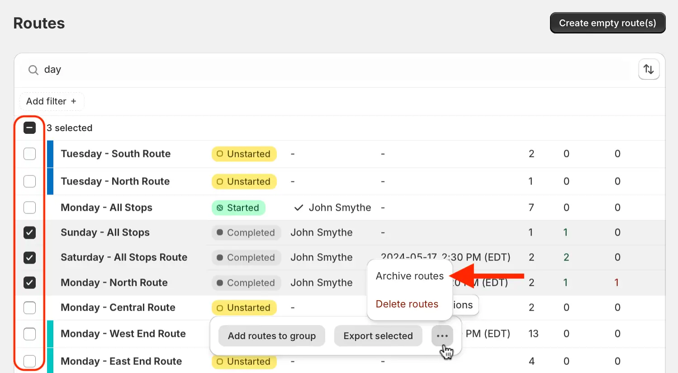Open the Monday - West End Route
The height and width of the screenshot is (373, 678).
123,334
